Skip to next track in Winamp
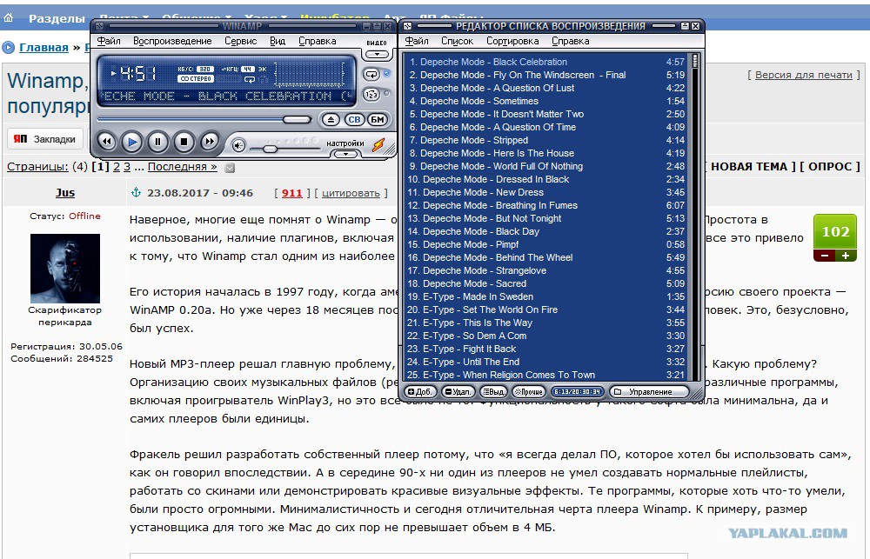The width and height of the screenshot is (870, 559). [x=209, y=142]
